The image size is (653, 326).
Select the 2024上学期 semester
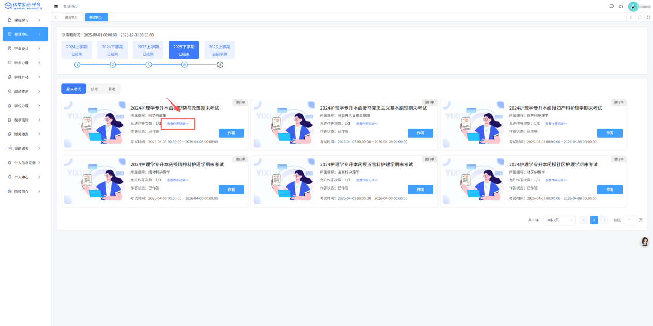pyautogui.click(x=77, y=50)
